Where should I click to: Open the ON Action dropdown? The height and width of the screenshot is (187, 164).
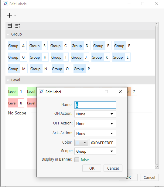(95, 114)
